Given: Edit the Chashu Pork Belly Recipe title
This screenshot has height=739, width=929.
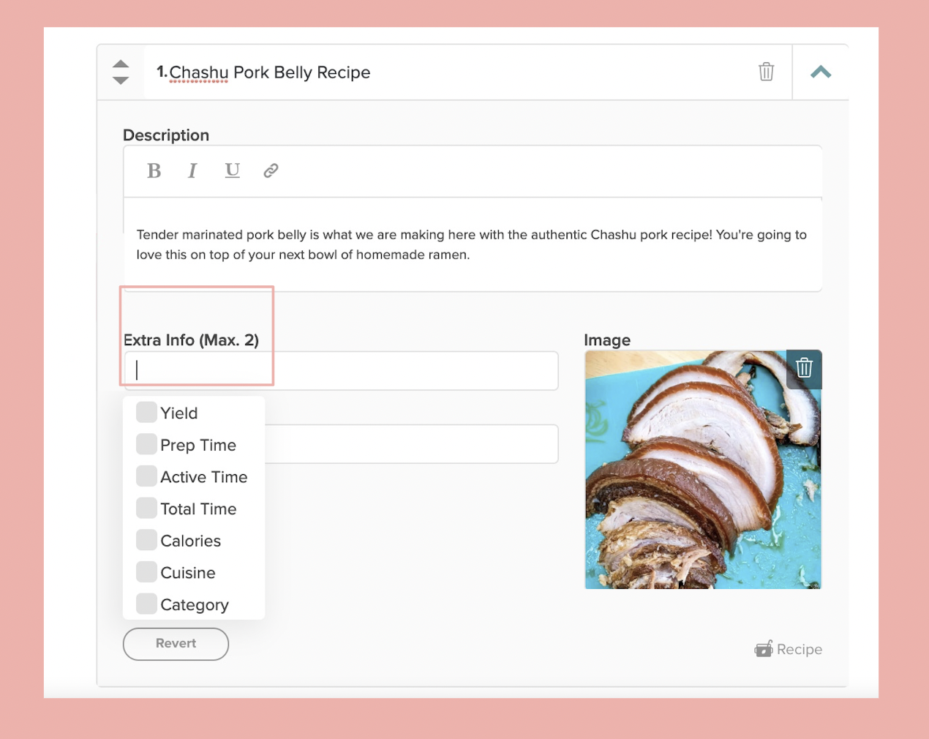Looking at the screenshot, I should point(270,72).
